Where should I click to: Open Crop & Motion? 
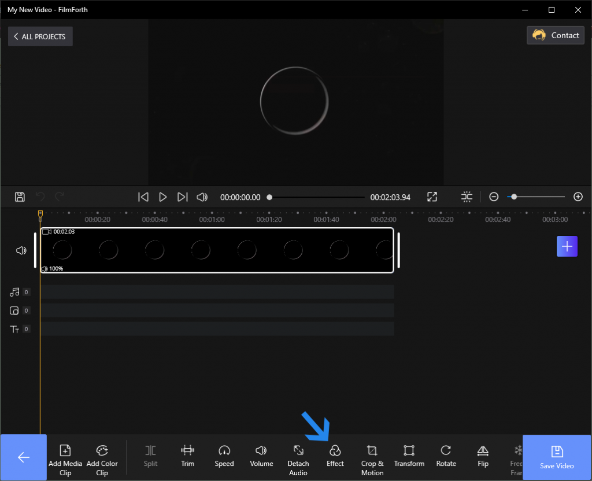372,460
